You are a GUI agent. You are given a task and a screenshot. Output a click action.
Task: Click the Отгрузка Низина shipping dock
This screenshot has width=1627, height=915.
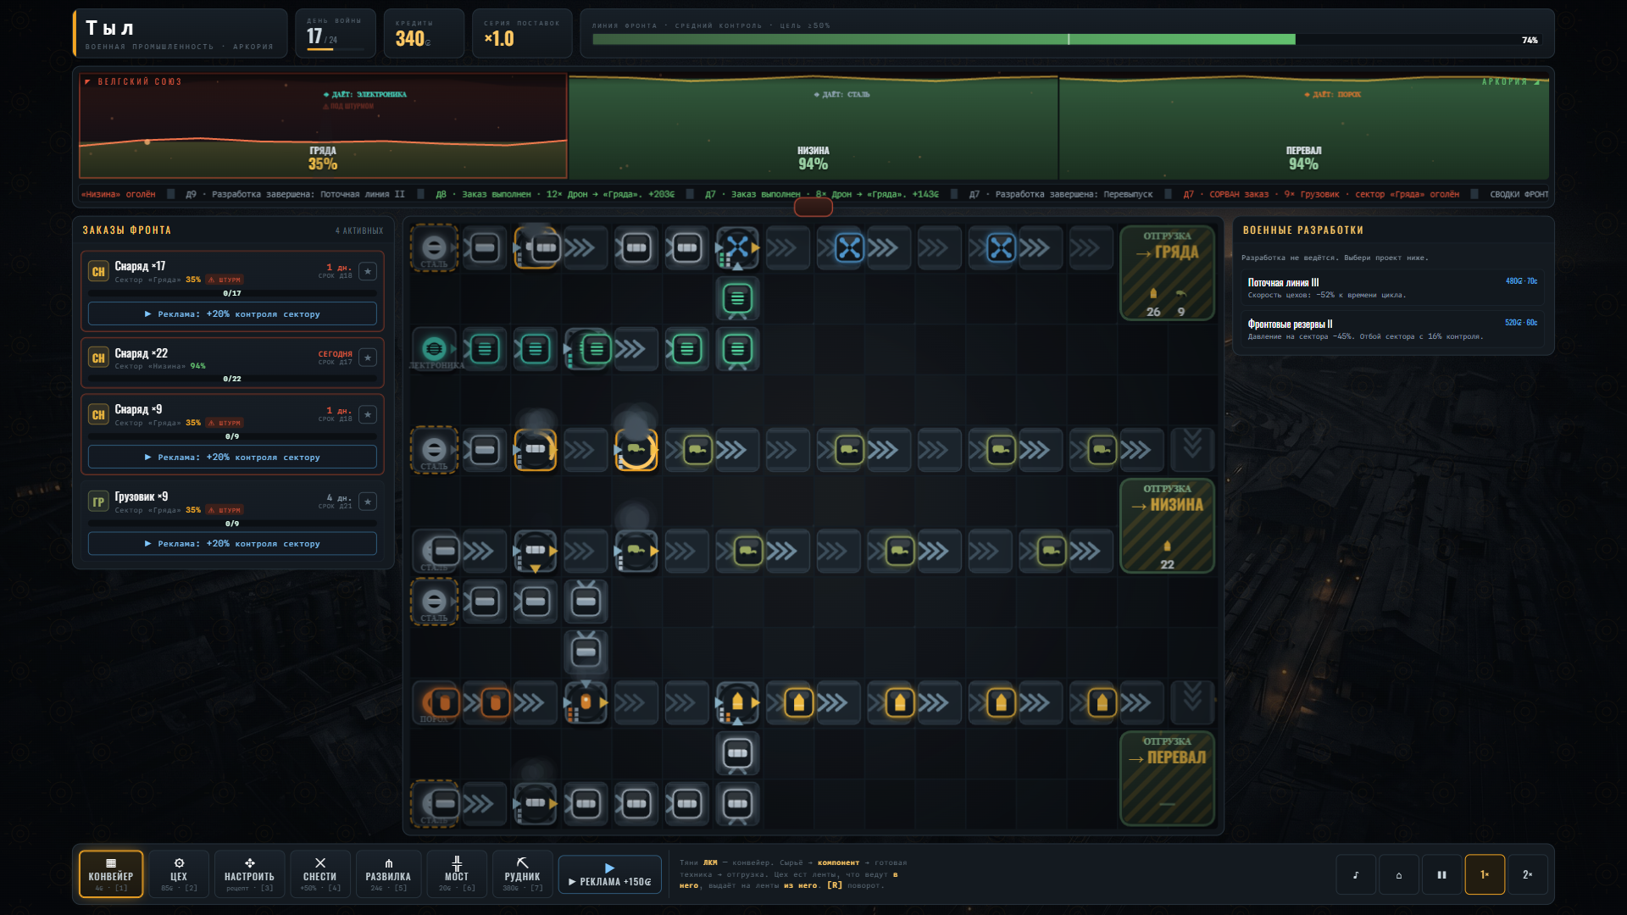point(1167,525)
